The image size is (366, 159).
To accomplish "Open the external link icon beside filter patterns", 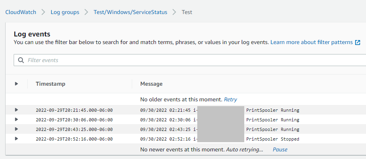I will pyautogui.click(x=358, y=42).
